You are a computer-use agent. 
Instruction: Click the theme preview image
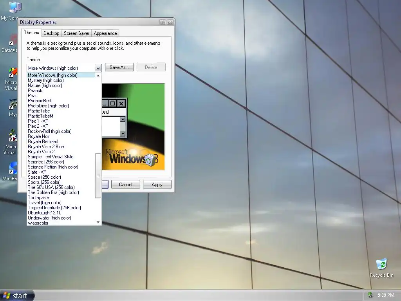click(133, 127)
